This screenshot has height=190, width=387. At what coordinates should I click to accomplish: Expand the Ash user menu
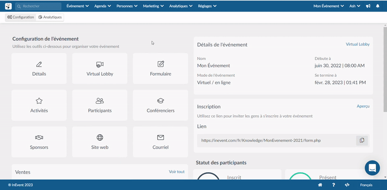coord(355,6)
